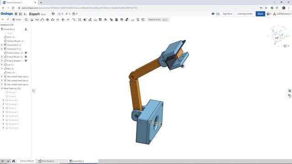Select the Pin slot mate tool
This screenshot has width=292, height=164.
[x=58, y=20]
